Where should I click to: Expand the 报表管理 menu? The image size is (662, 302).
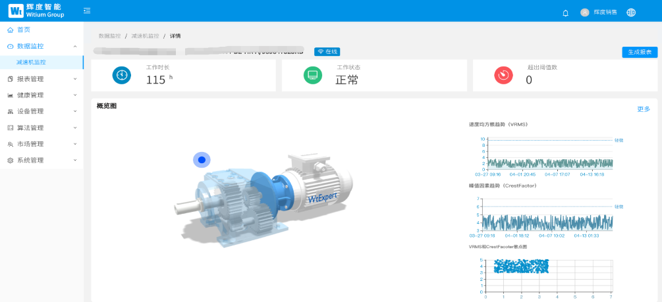click(41, 79)
